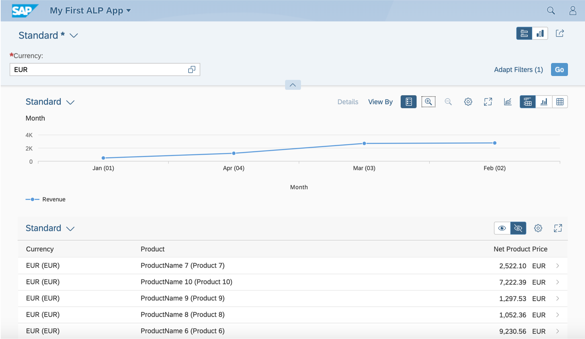Screen dimensions: 585x339
Task: Maximize the table to full screen
Action: coord(558,228)
